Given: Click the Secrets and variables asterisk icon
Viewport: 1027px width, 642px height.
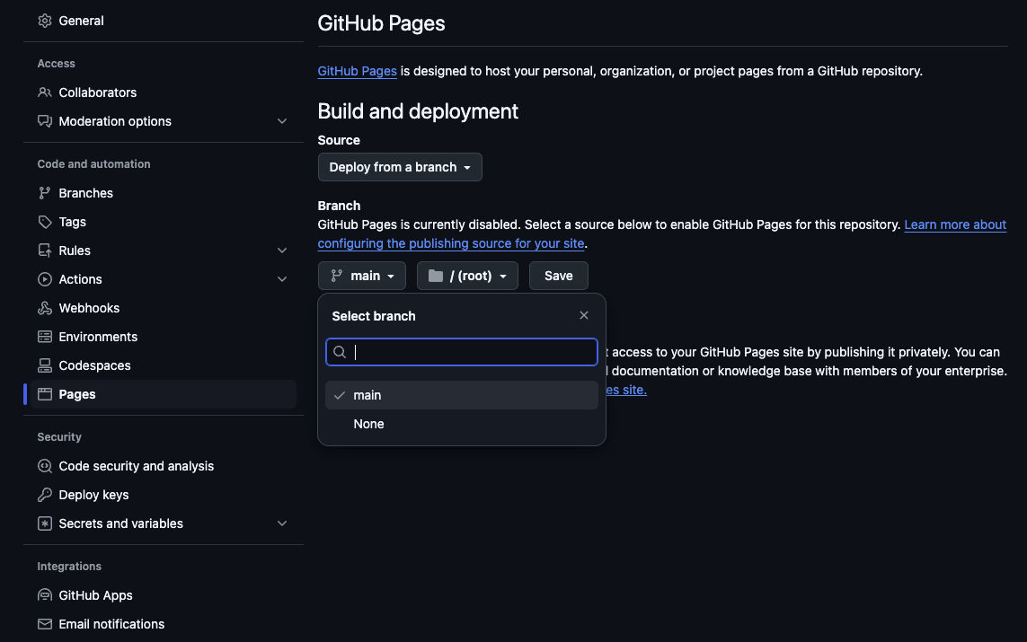Looking at the screenshot, I should [x=45, y=523].
